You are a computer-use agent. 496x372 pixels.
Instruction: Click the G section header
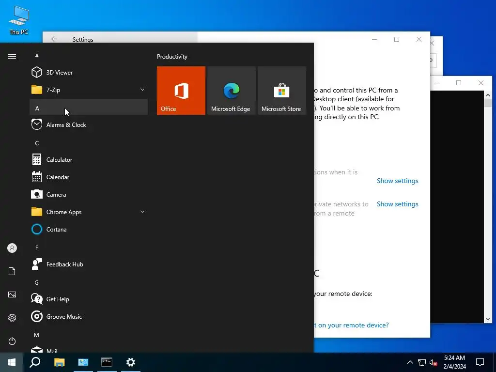(89, 282)
